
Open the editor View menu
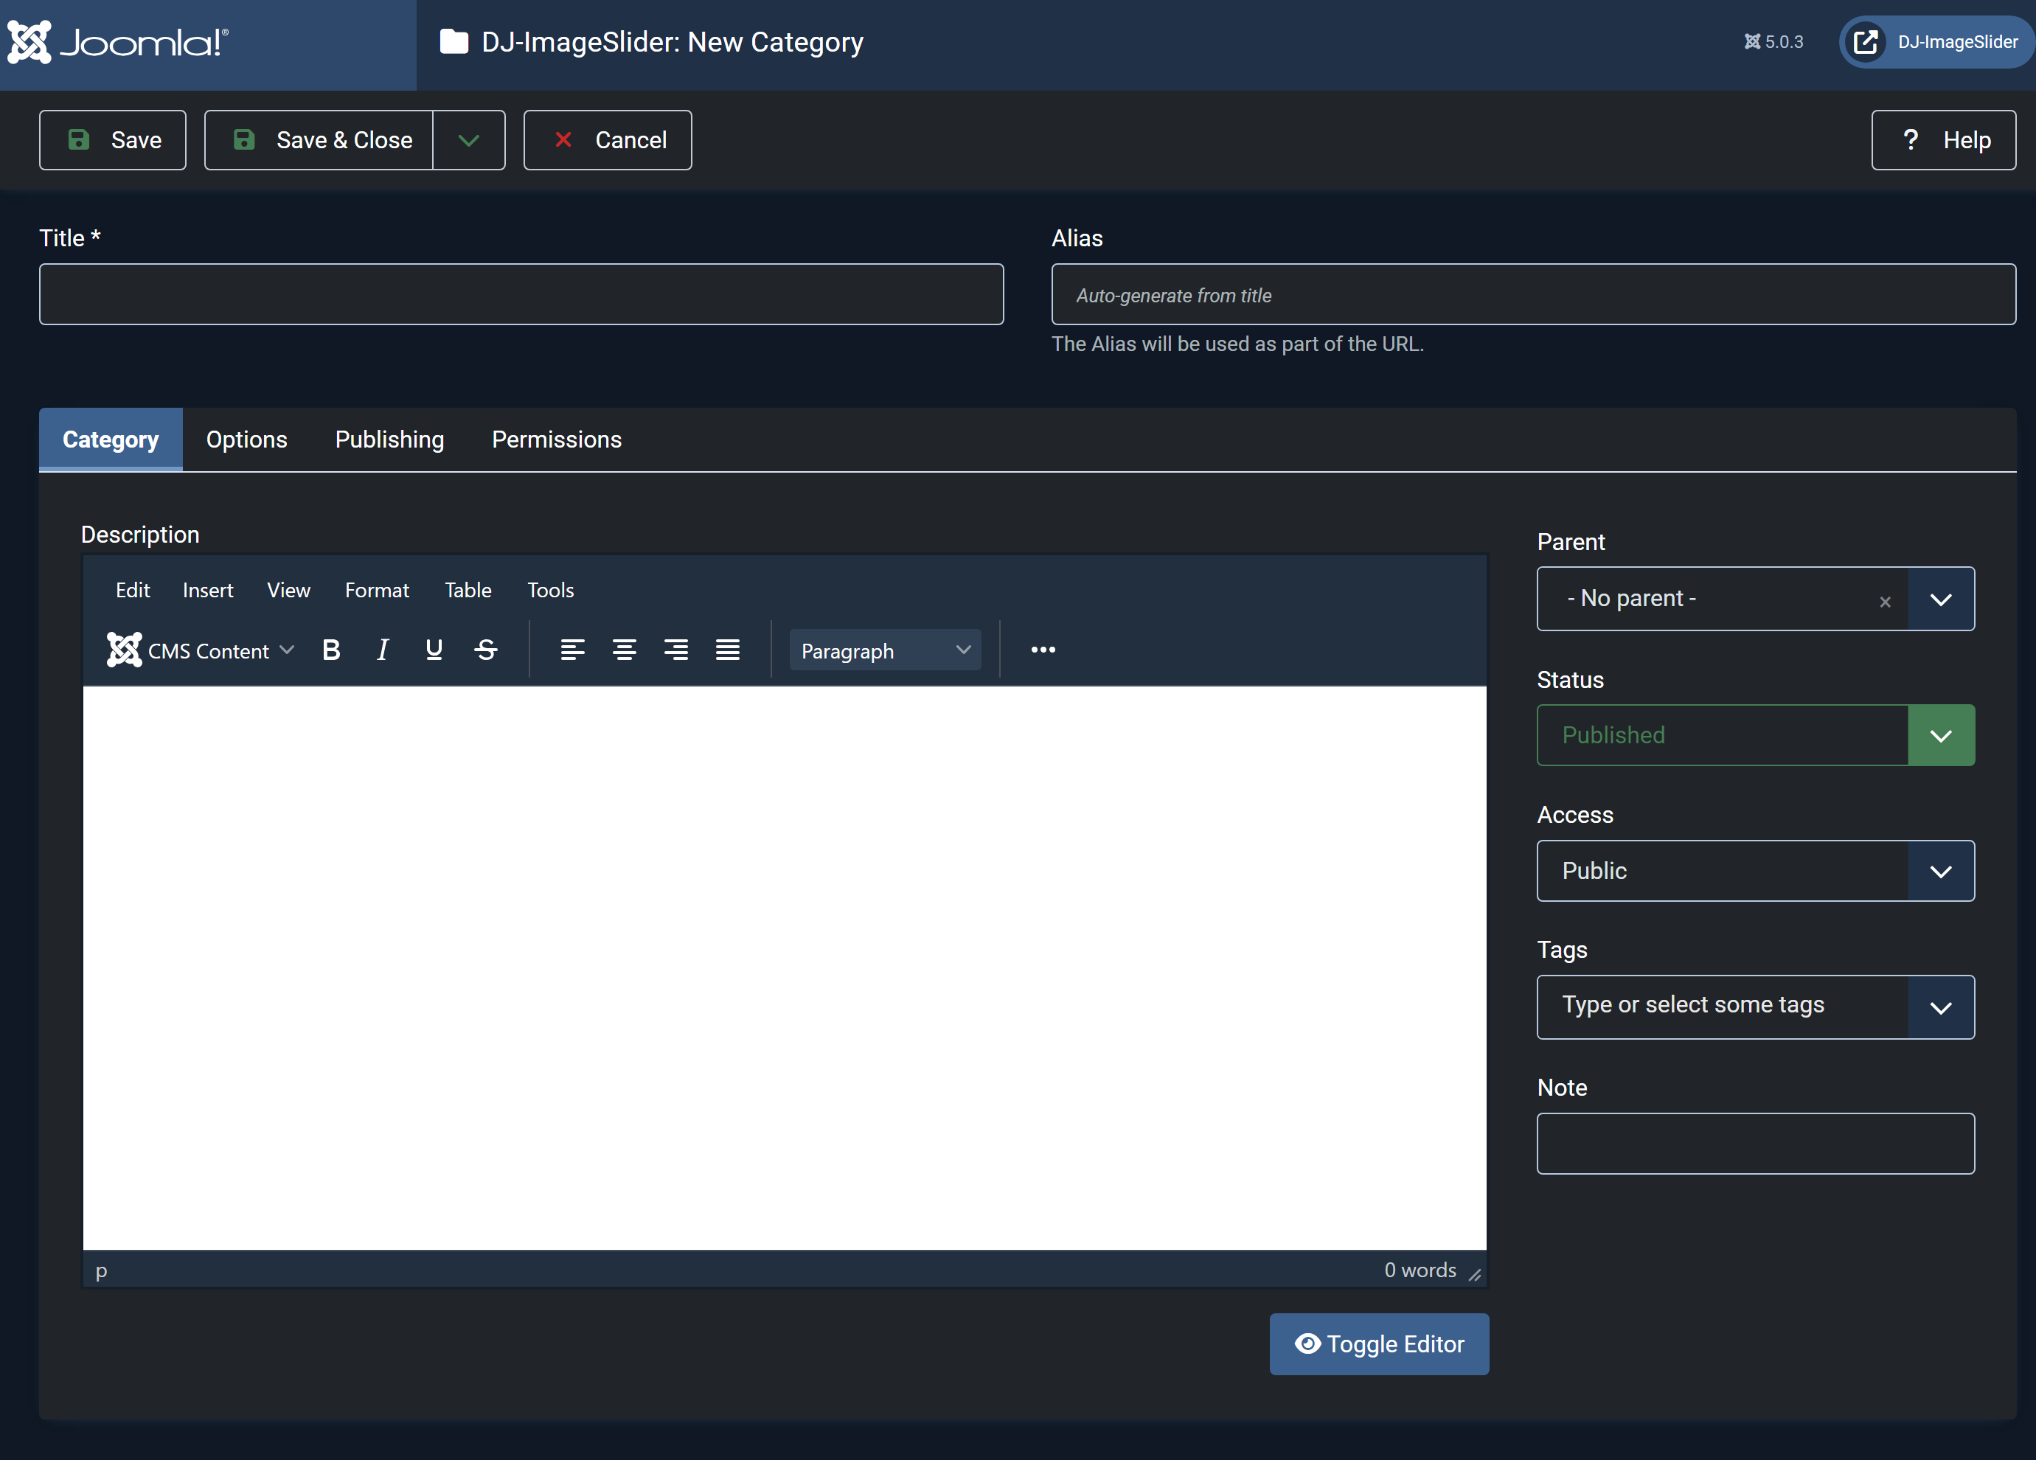[288, 590]
